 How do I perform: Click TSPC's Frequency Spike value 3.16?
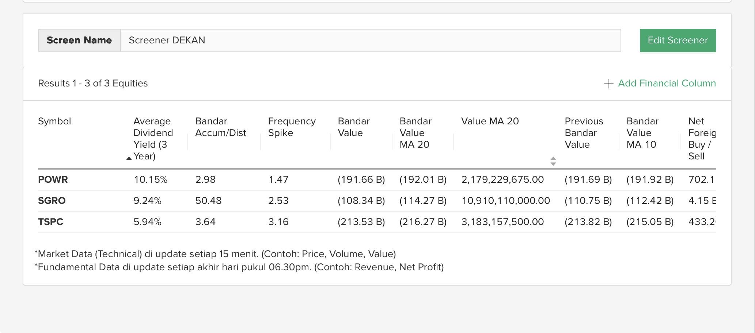tap(278, 222)
